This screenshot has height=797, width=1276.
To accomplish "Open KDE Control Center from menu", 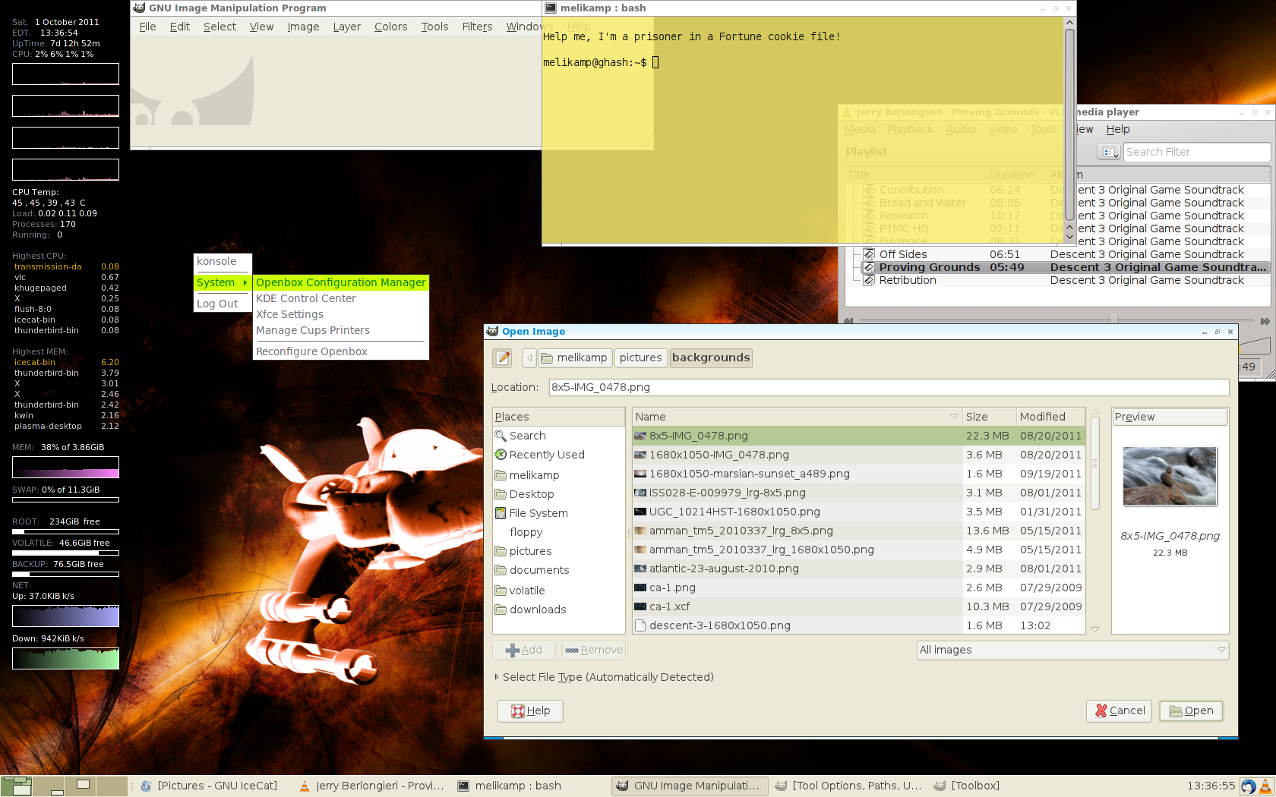I will coord(340,298).
